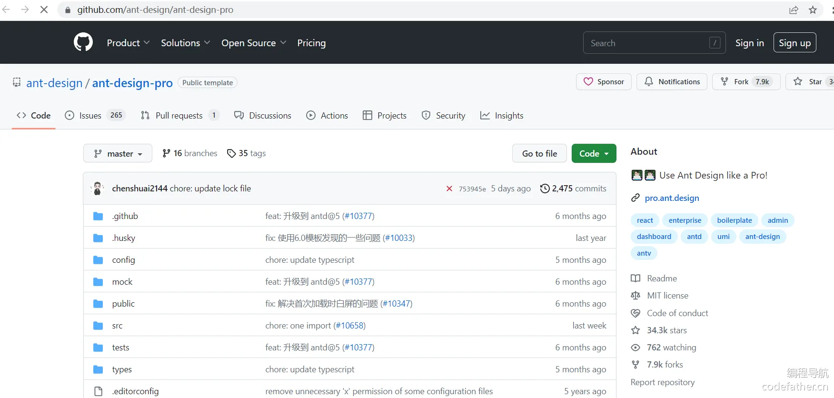This screenshot has width=834, height=398.
Task: Click chenshuai2144's avatar image
Action: coord(97,189)
